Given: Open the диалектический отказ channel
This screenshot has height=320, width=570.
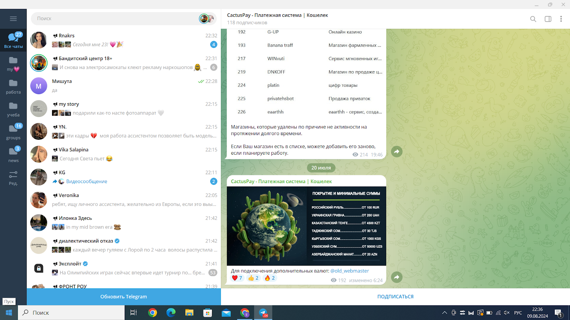Looking at the screenshot, I should (x=124, y=245).
